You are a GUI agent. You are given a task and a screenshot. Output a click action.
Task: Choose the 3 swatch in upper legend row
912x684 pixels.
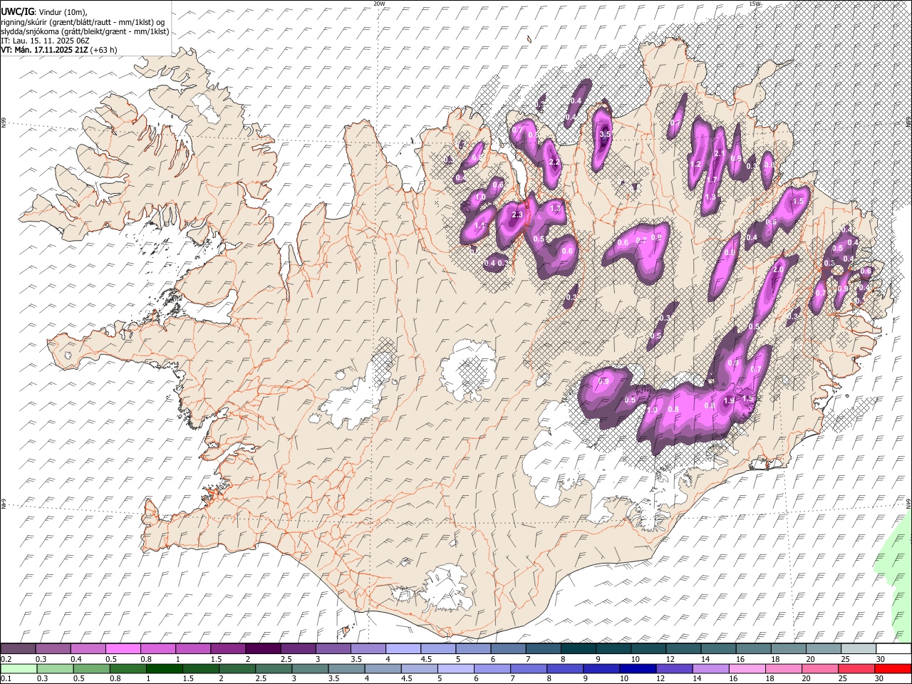333,649
